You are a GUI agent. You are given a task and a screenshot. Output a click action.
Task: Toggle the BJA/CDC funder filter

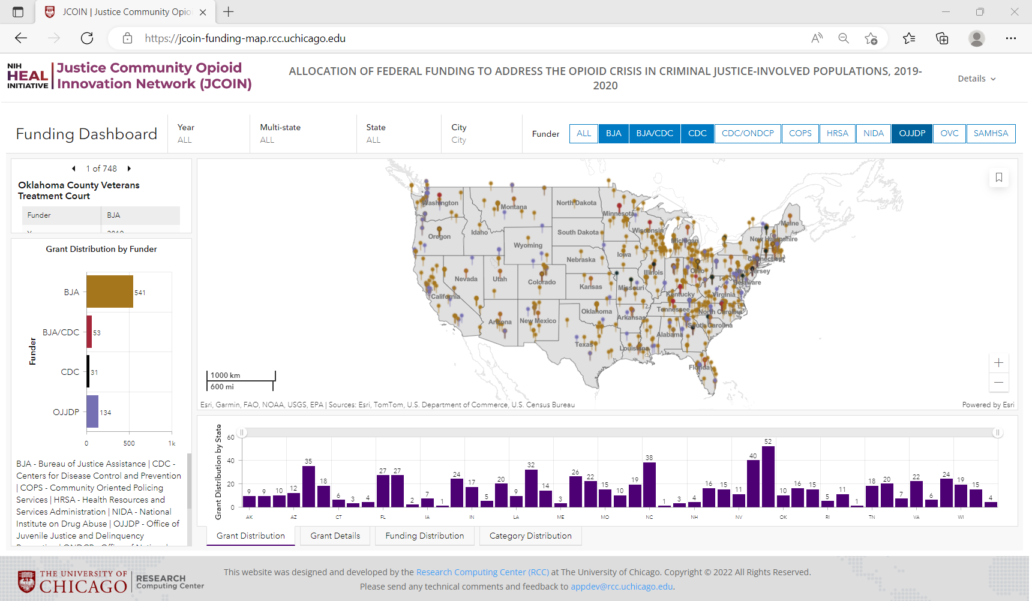655,133
